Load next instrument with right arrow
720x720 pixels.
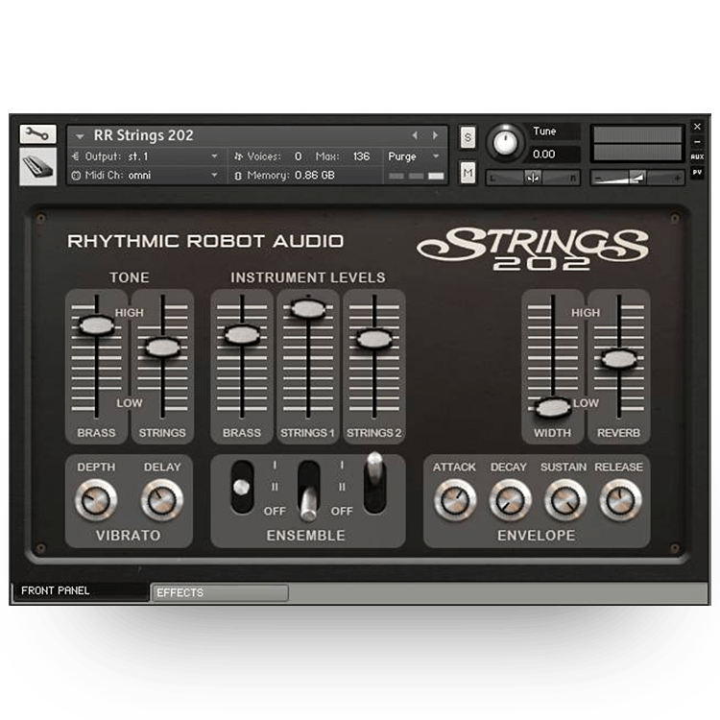click(x=435, y=135)
